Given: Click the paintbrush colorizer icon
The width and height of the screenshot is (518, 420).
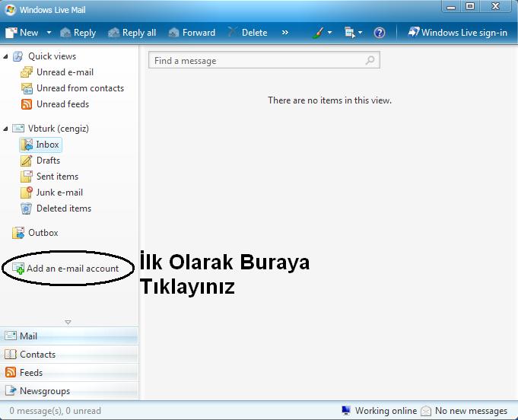Looking at the screenshot, I should tap(318, 33).
